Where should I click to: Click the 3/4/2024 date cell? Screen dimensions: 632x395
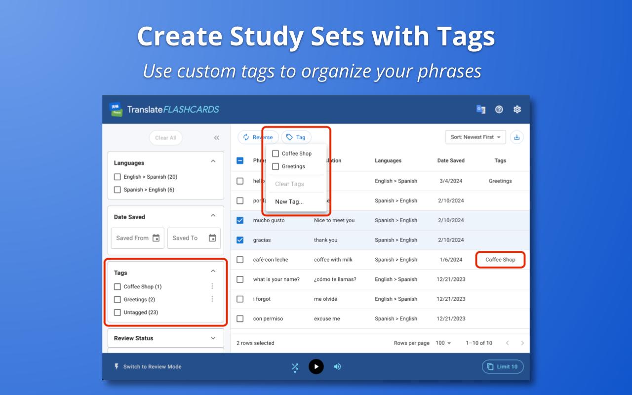[x=451, y=181]
